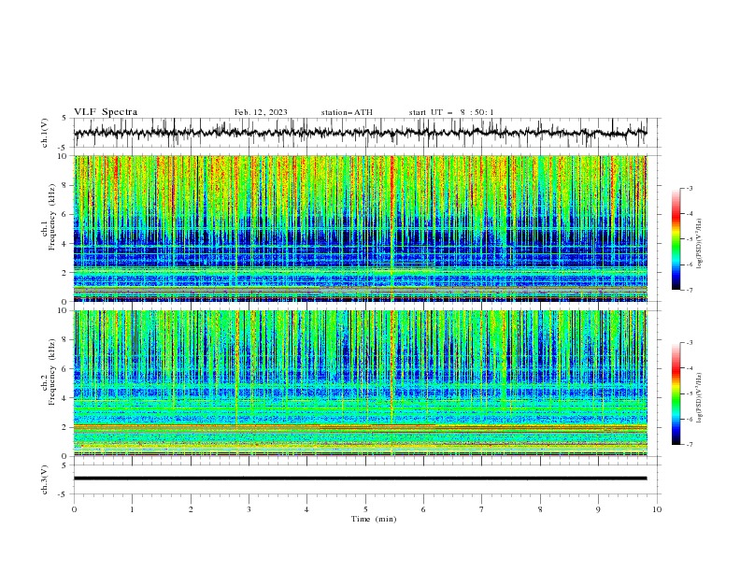Click the "-3" tick on upper color bar

pos(690,188)
